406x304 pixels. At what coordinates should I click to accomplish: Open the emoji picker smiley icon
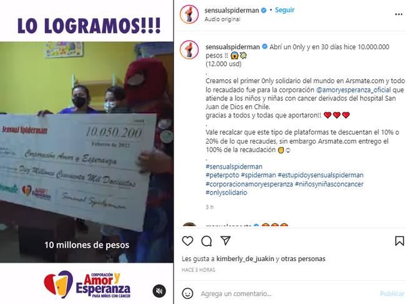(x=187, y=293)
